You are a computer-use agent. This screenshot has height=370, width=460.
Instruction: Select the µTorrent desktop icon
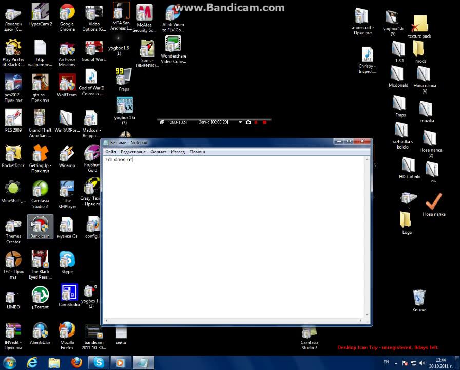[40, 297]
